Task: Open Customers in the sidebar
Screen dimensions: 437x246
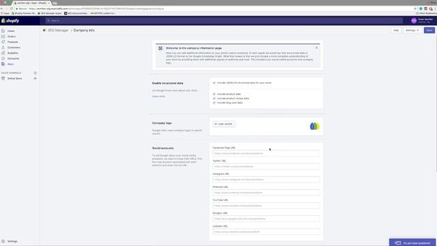Action: (14, 47)
